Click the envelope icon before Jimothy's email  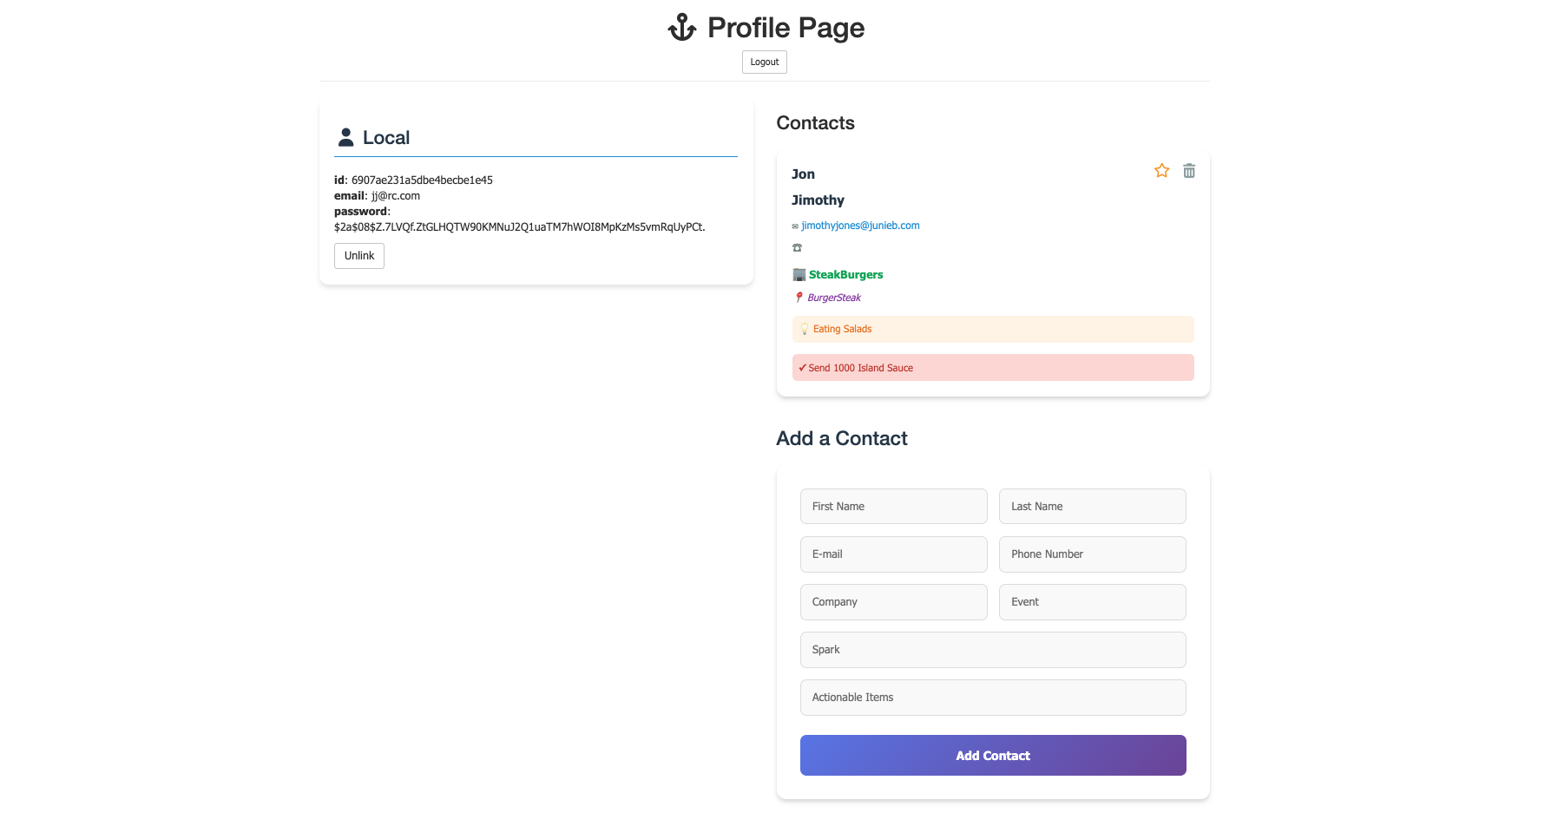coord(796,226)
